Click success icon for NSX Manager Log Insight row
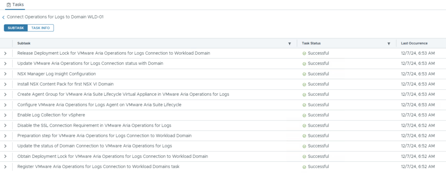Image resolution: width=446 pixels, height=177 pixels. 304,74
